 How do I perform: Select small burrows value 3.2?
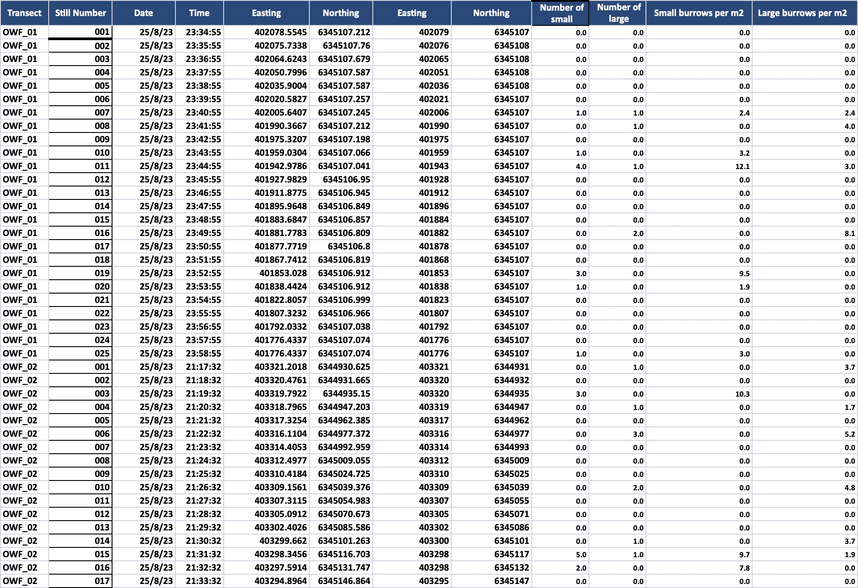click(699, 153)
